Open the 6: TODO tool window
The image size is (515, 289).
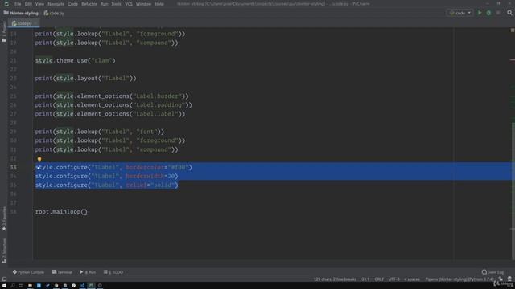pos(113,272)
